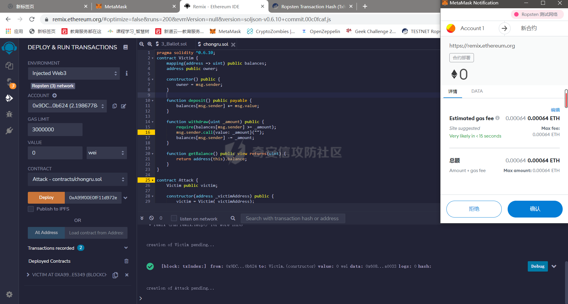Click Debug button in terminal
The image size is (568, 304).
coord(538,266)
